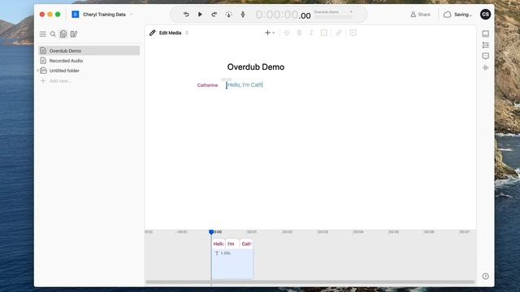Open the help question mark icon
This screenshot has width=520, height=292.
(x=485, y=276)
